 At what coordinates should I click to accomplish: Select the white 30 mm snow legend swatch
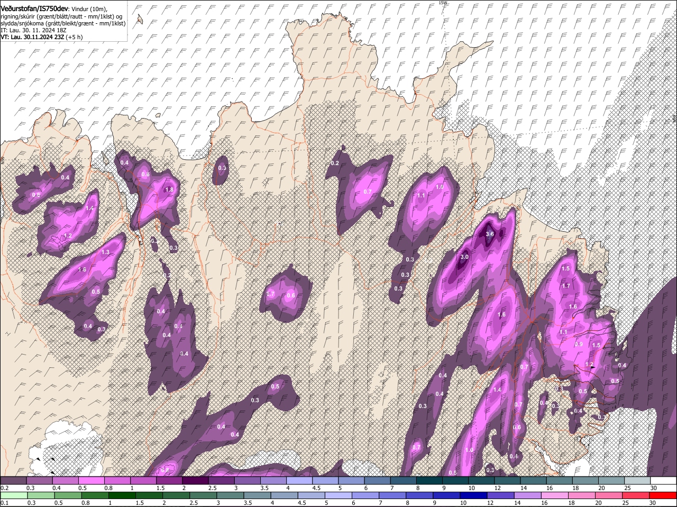pyautogui.click(x=663, y=481)
